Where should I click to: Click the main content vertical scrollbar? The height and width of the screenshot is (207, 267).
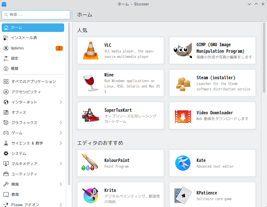coord(264,58)
